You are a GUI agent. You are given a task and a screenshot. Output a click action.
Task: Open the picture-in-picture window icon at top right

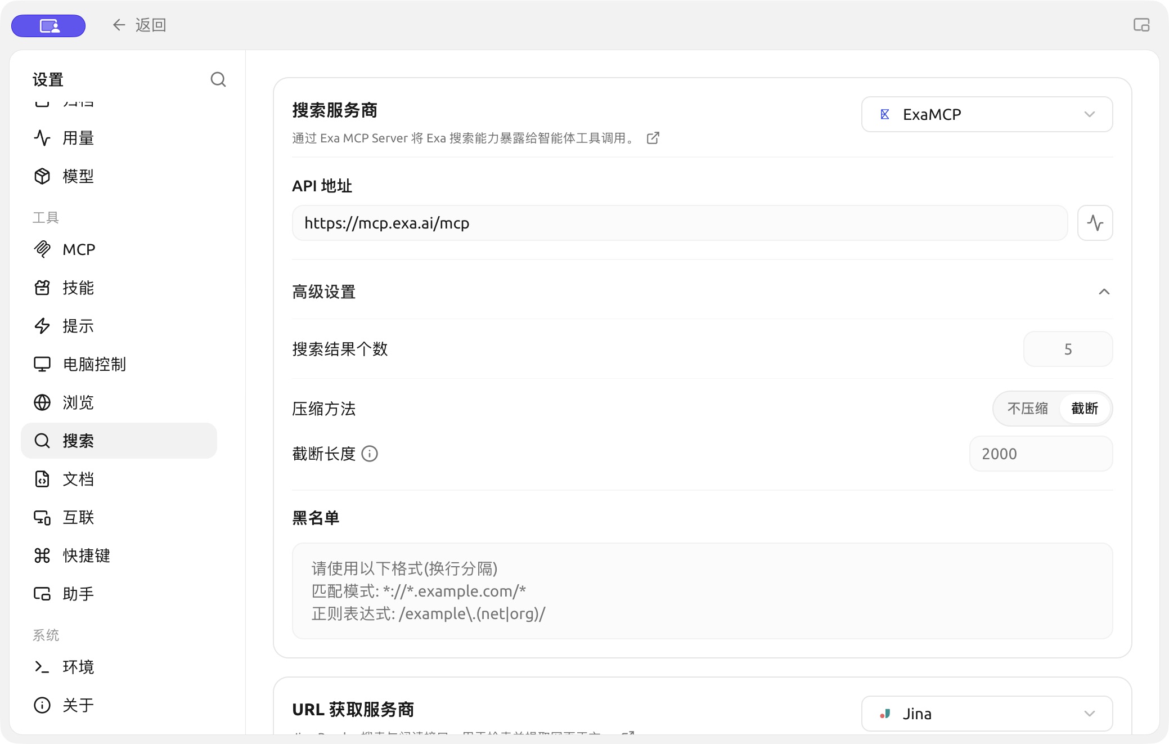click(1141, 25)
